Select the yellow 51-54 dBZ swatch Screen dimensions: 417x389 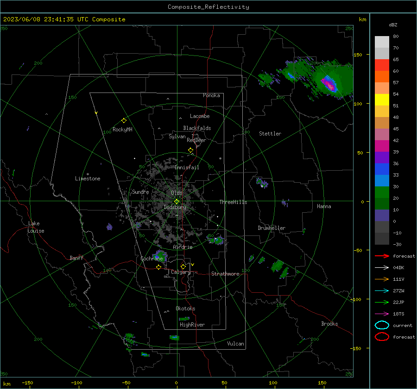point(382,100)
